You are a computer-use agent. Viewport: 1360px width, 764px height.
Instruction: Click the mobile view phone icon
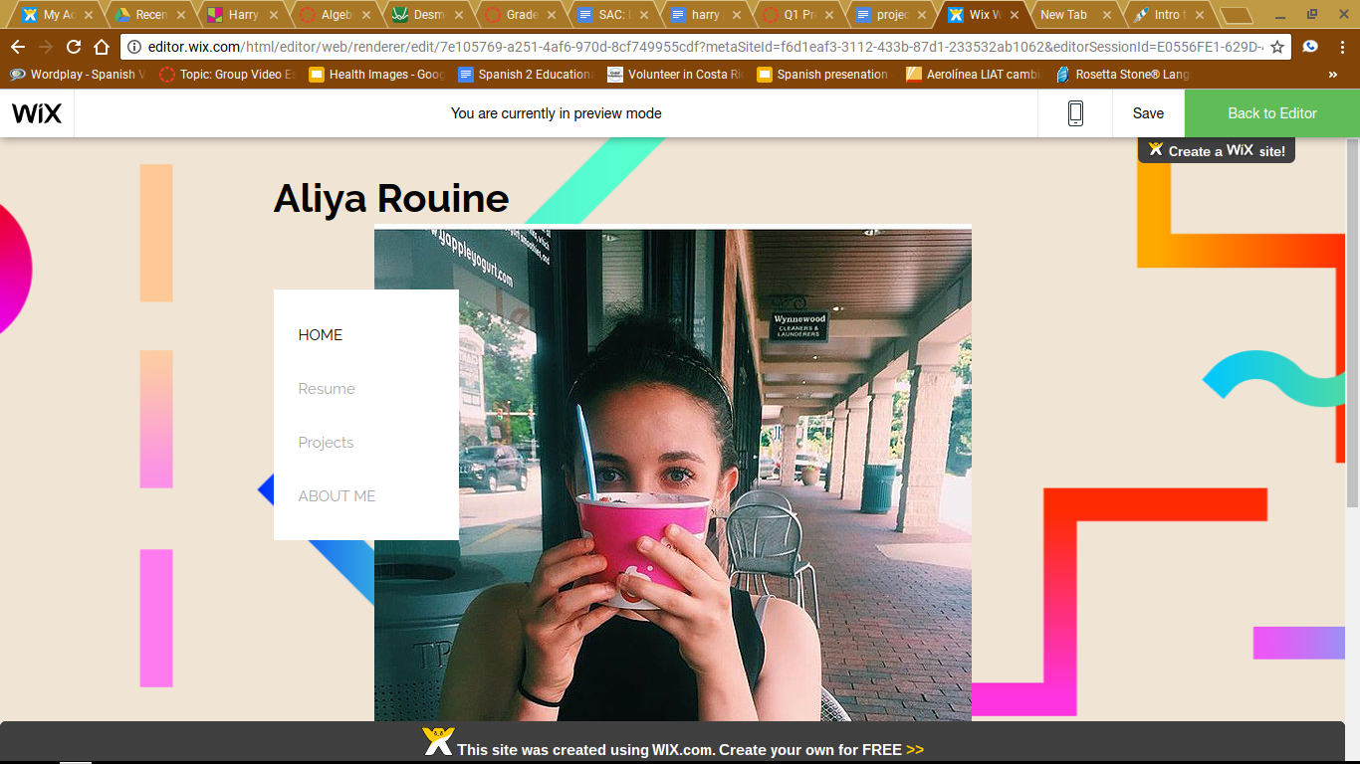(1075, 113)
